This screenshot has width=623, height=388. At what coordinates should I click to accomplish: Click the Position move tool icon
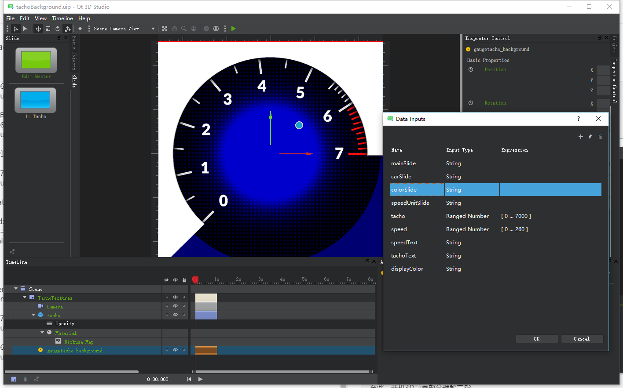38,29
